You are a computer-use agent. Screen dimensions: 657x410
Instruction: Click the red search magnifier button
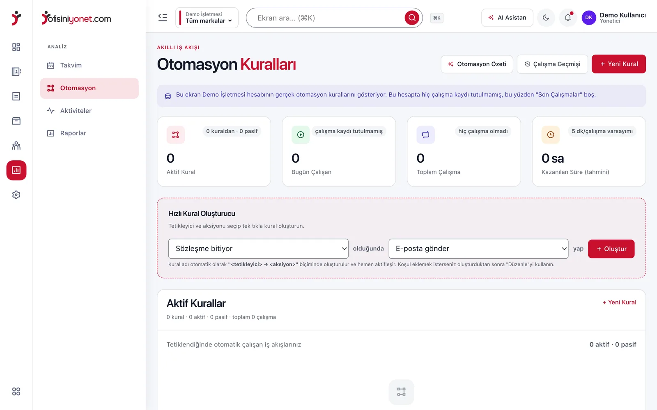(412, 18)
